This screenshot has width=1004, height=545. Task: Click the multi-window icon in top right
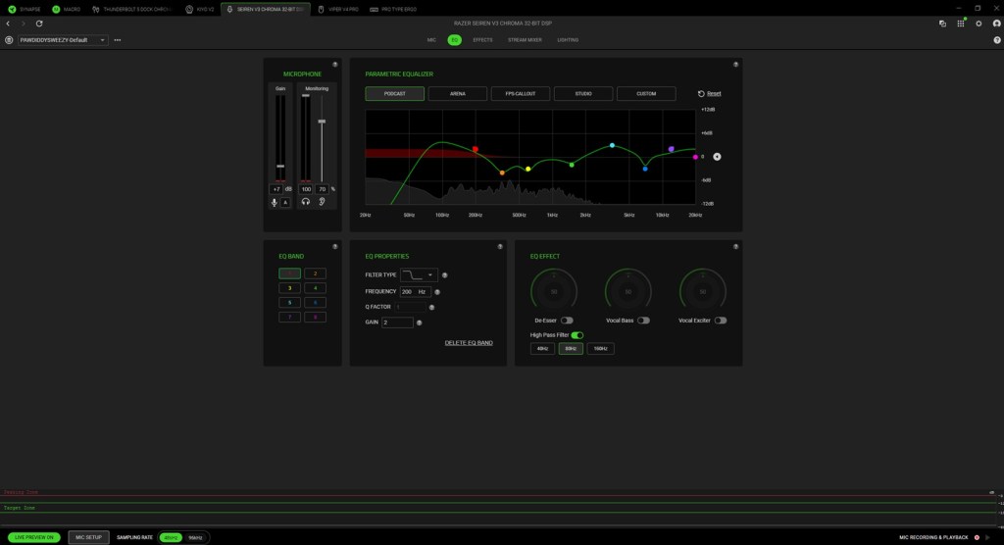tap(942, 24)
